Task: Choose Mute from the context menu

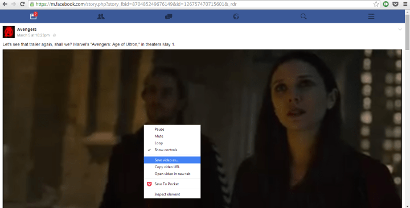Action: click(173, 136)
